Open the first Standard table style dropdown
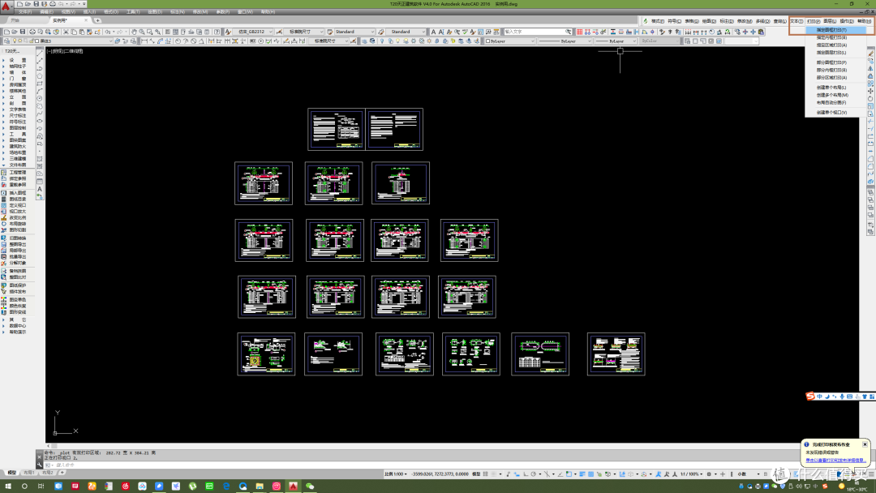The image size is (876, 493). [354, 32]
